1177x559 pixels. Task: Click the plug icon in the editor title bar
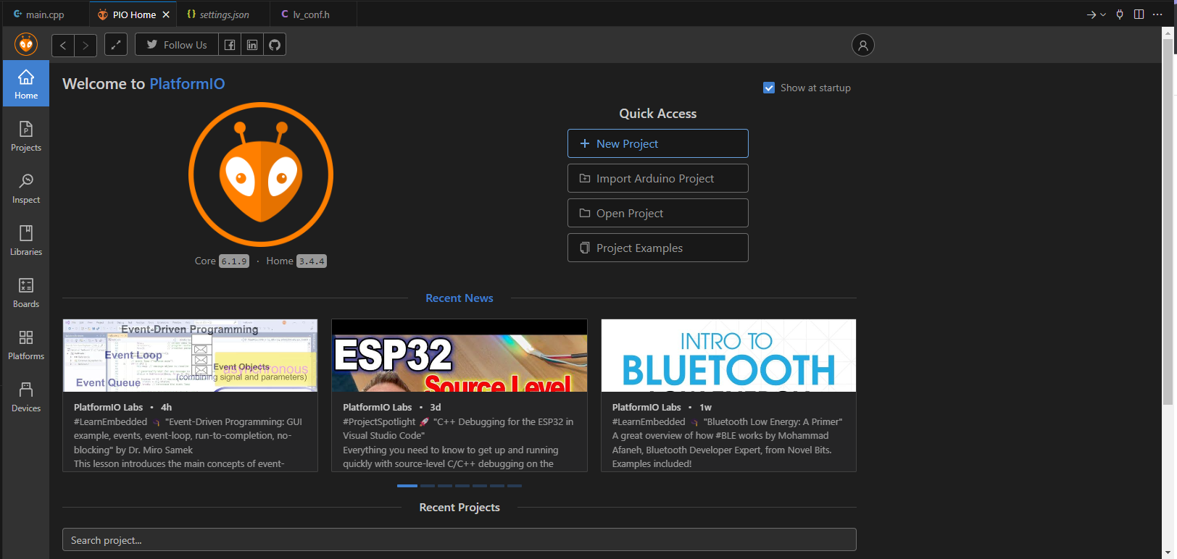coord(1120,14)
